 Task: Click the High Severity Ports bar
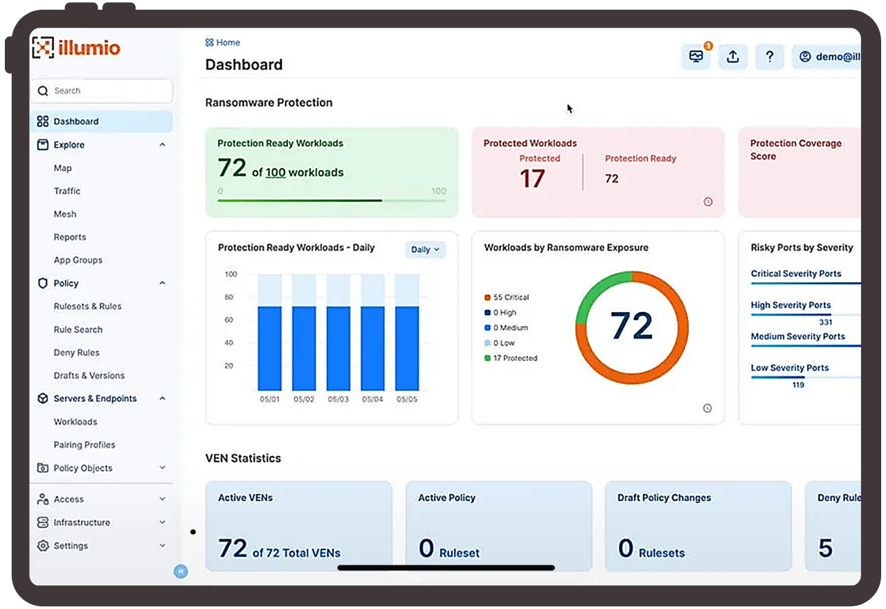[x=806, y=315]
